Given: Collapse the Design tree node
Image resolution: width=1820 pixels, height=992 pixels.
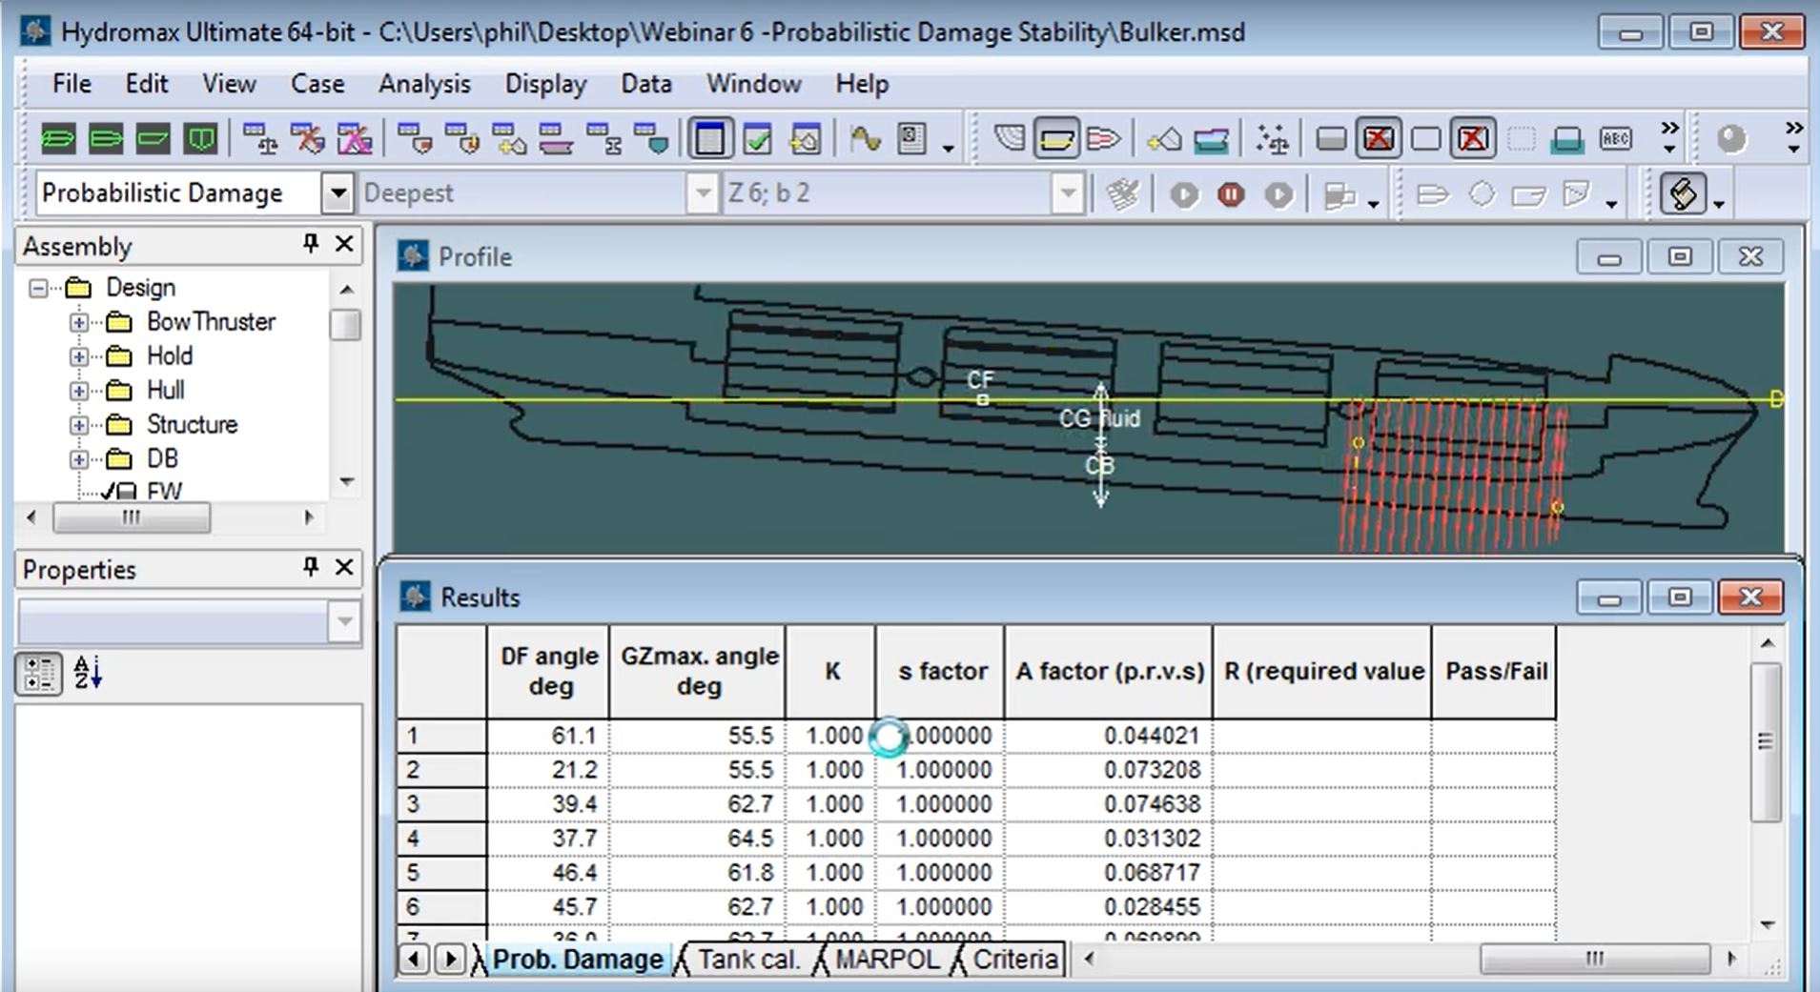Looking at the screenshot, I should click(x=38, y=288).
